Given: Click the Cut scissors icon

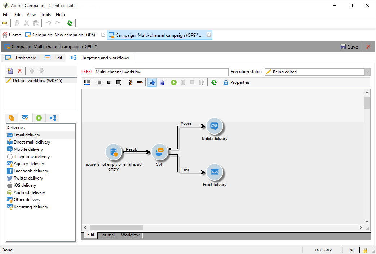Looking at the screenshot, I should (27, 23).
